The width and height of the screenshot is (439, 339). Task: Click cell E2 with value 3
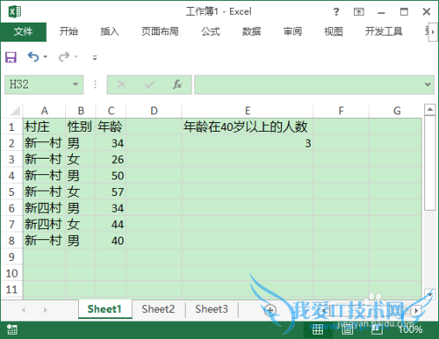tap(248, 143)
